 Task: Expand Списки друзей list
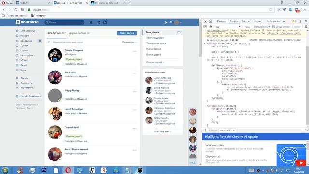point(155,62)
